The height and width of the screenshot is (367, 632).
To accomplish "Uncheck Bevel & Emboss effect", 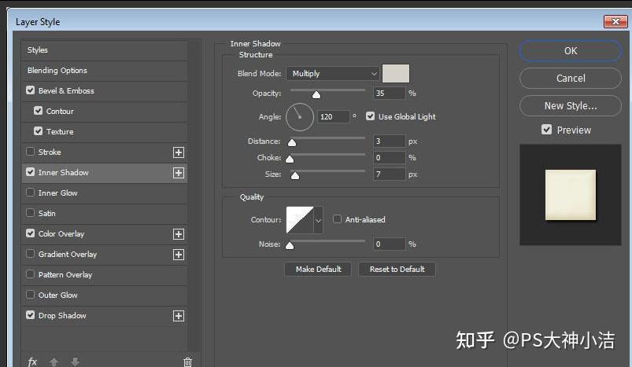I will (30, 90).
